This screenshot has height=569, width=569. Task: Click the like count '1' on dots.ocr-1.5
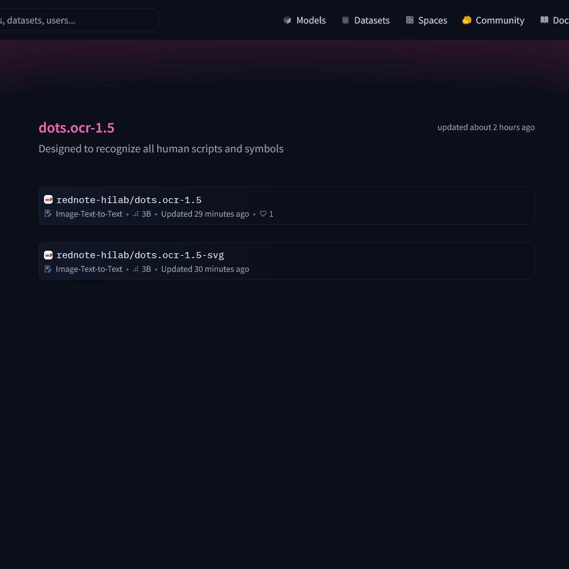(271, 214)
